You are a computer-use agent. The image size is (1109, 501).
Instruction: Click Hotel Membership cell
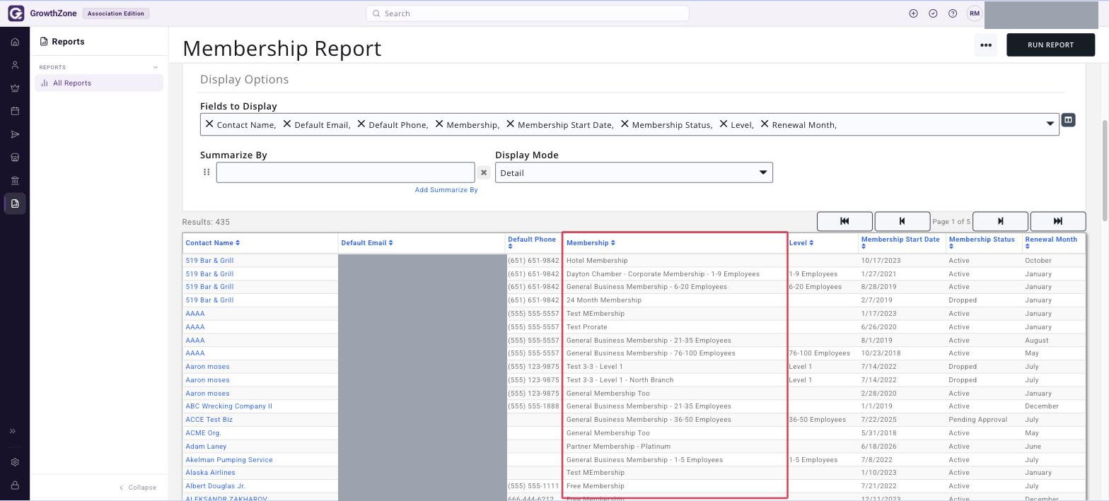tap(597, 261)
